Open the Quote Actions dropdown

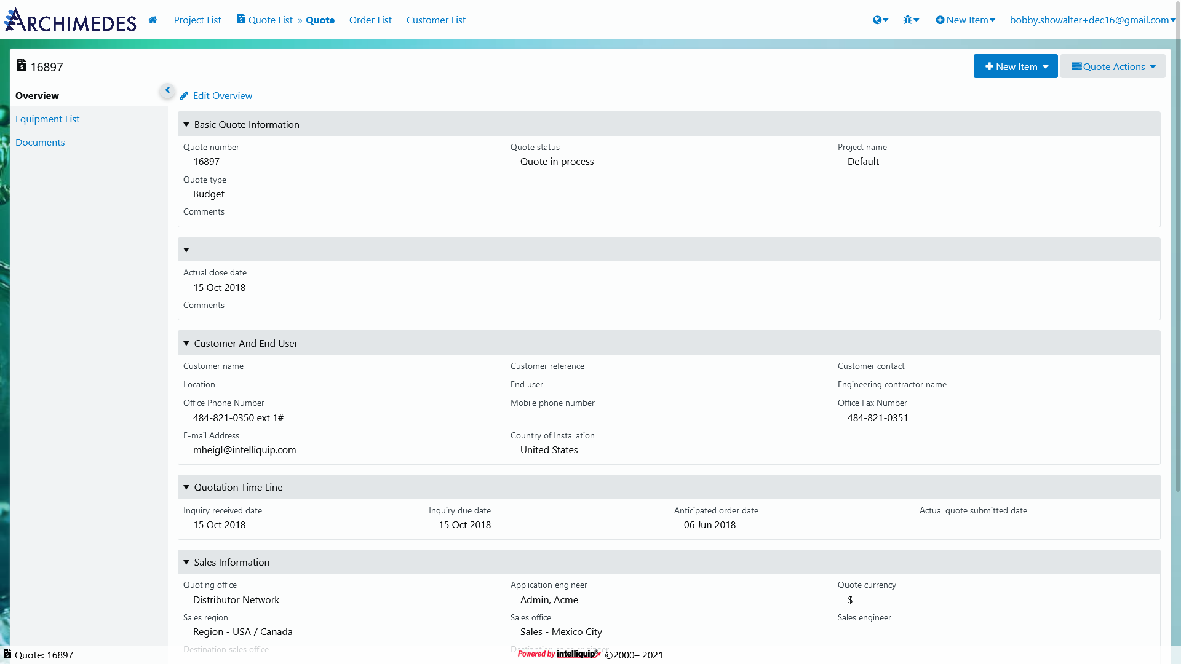[1113, 66]
